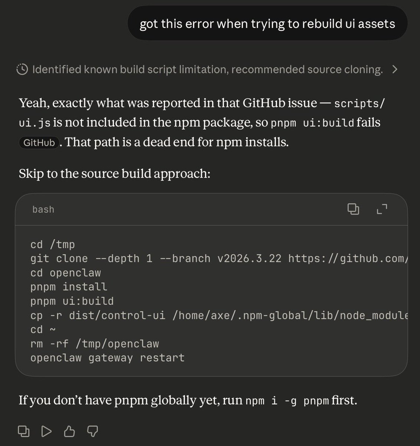Click the user message about rebuilding ui assets

[267, 24]
